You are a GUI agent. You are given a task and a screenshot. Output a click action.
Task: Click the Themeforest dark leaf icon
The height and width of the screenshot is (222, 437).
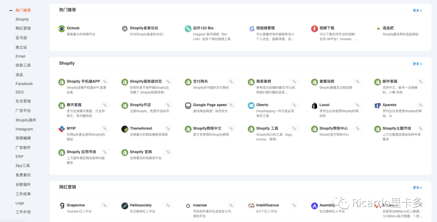tap(125, 129)
